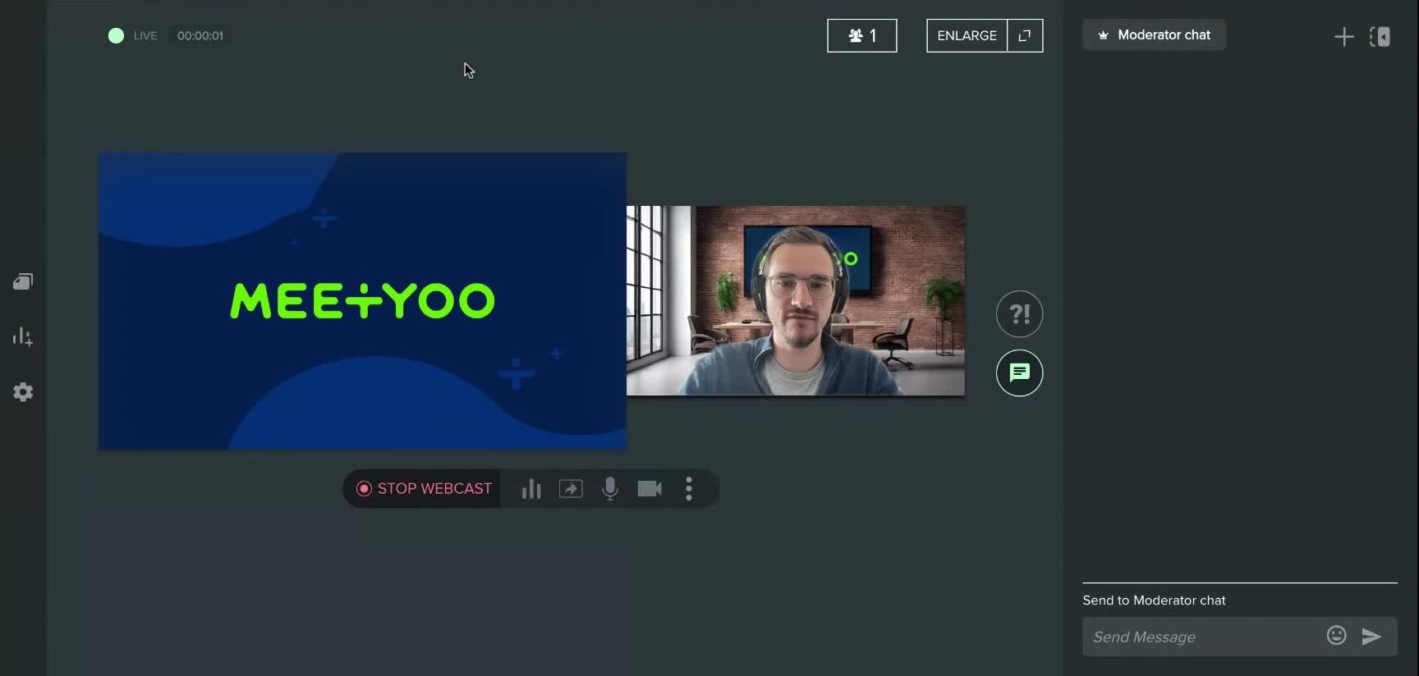Mute the microphone
1419x676 pixels.
(610, 489)
